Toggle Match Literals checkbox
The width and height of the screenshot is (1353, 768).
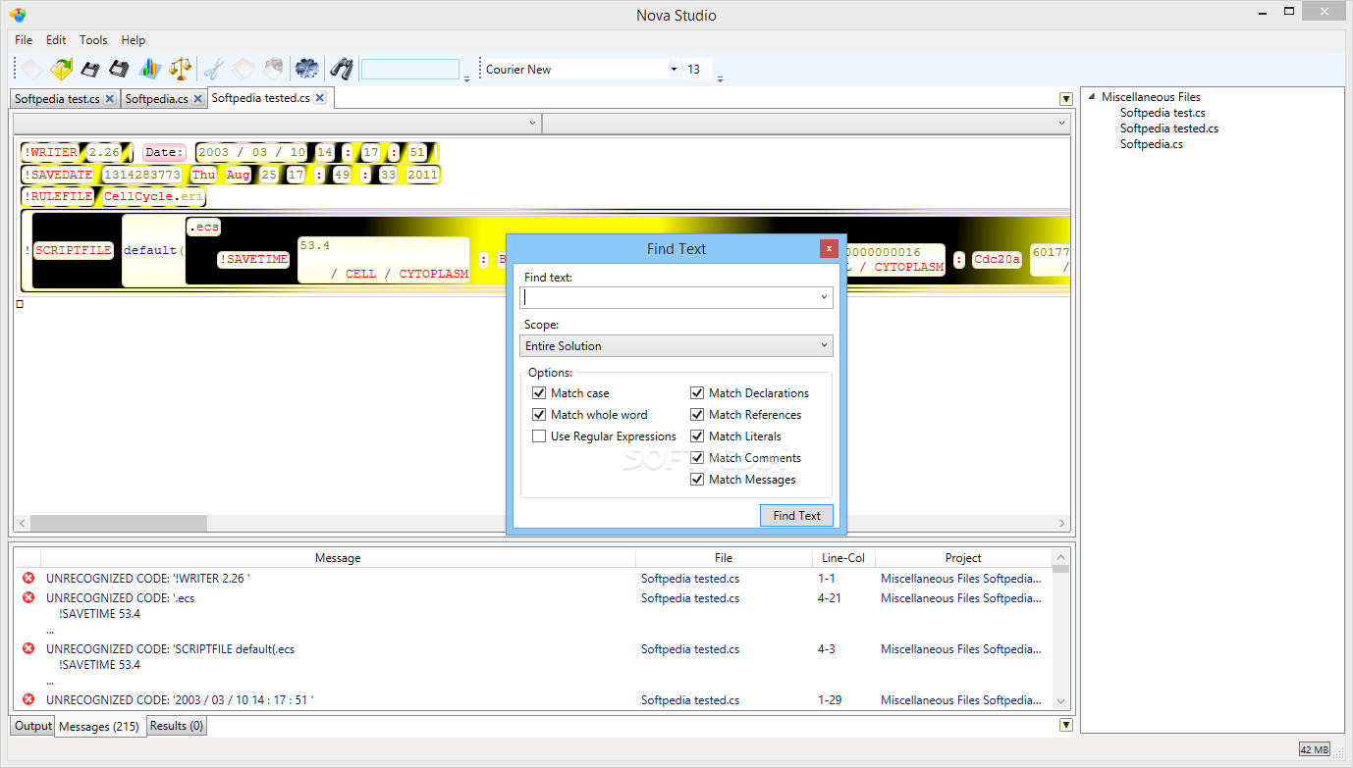click(x=697, y=435)
